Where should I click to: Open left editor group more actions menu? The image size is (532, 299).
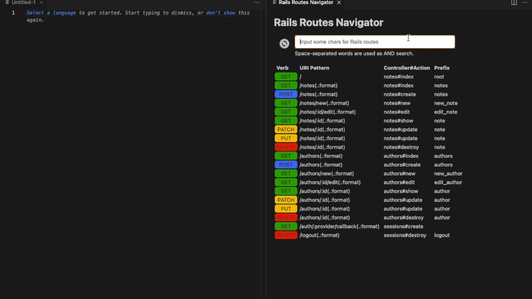click(x=257, y=2)
